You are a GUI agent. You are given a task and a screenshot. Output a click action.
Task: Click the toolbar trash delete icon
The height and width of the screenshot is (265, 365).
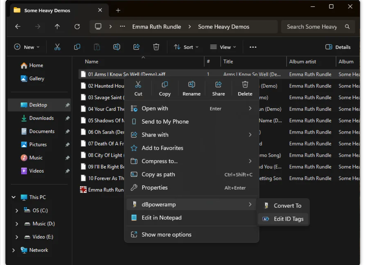[x=156, y=47]
